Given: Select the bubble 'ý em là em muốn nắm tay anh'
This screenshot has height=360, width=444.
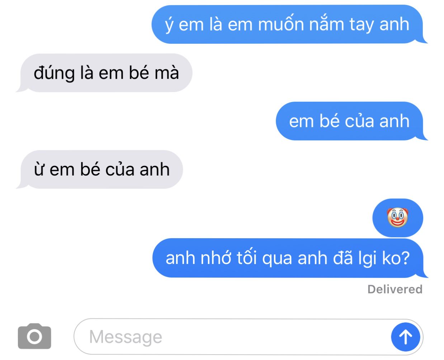Looking at the screenshot, I should 289,24.
